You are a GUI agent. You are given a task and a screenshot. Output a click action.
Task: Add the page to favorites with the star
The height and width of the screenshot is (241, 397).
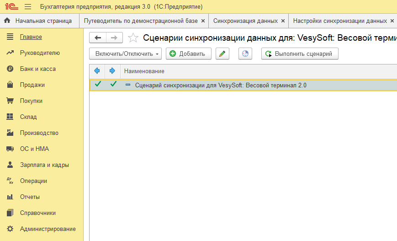[x=133, y=38]
